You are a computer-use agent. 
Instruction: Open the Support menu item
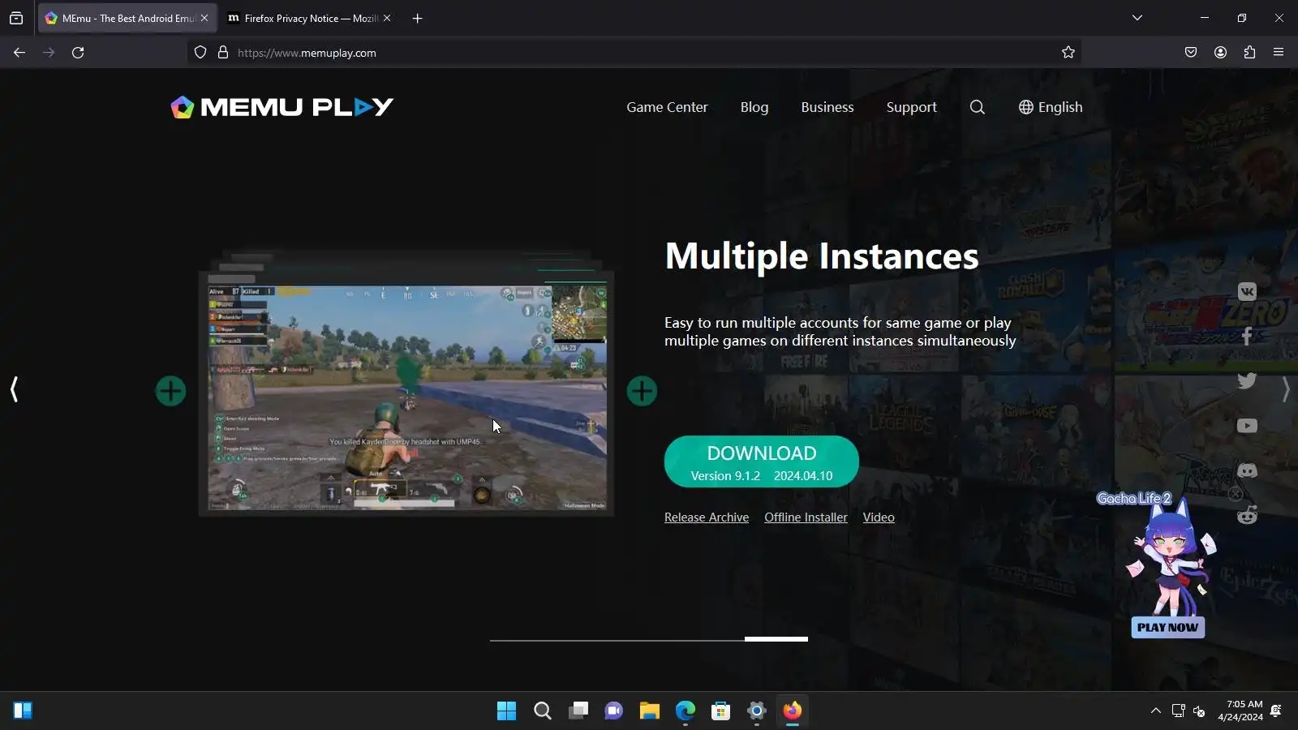click(x=911, y=107)
